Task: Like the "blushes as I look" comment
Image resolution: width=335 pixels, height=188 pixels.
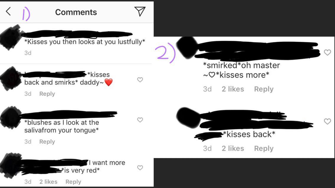Action: tap(140, 120)
